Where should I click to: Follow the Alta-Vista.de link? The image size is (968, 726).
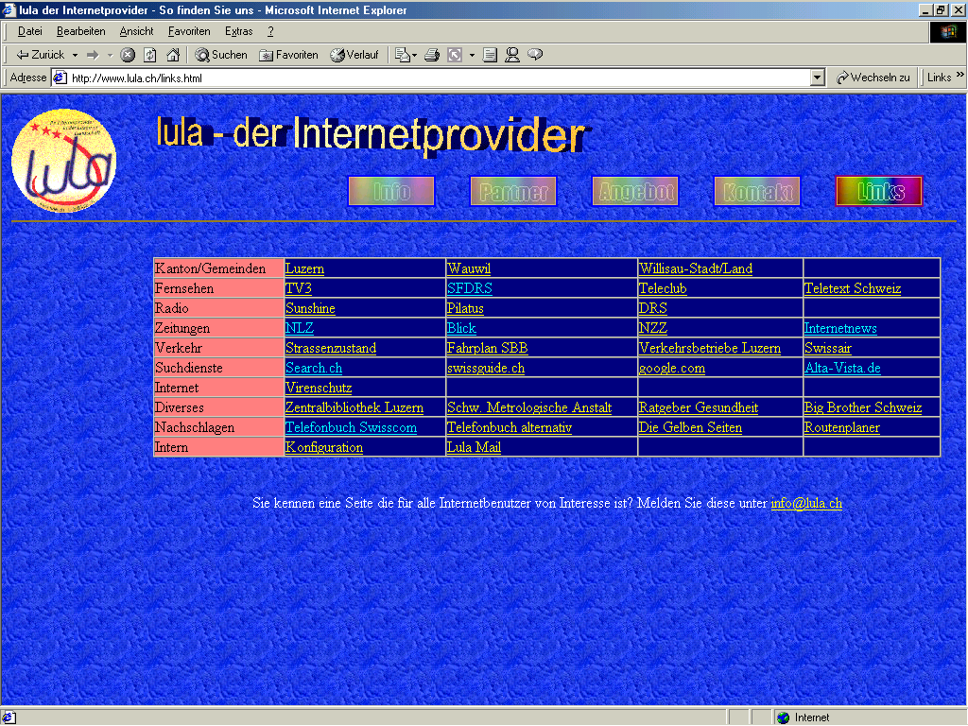point(842,368)
